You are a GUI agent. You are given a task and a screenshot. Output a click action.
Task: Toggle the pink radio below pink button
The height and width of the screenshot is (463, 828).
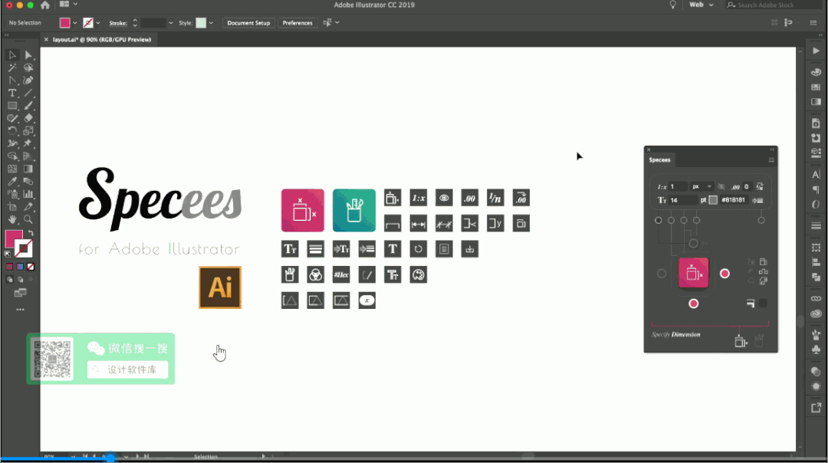click(693, 304)
